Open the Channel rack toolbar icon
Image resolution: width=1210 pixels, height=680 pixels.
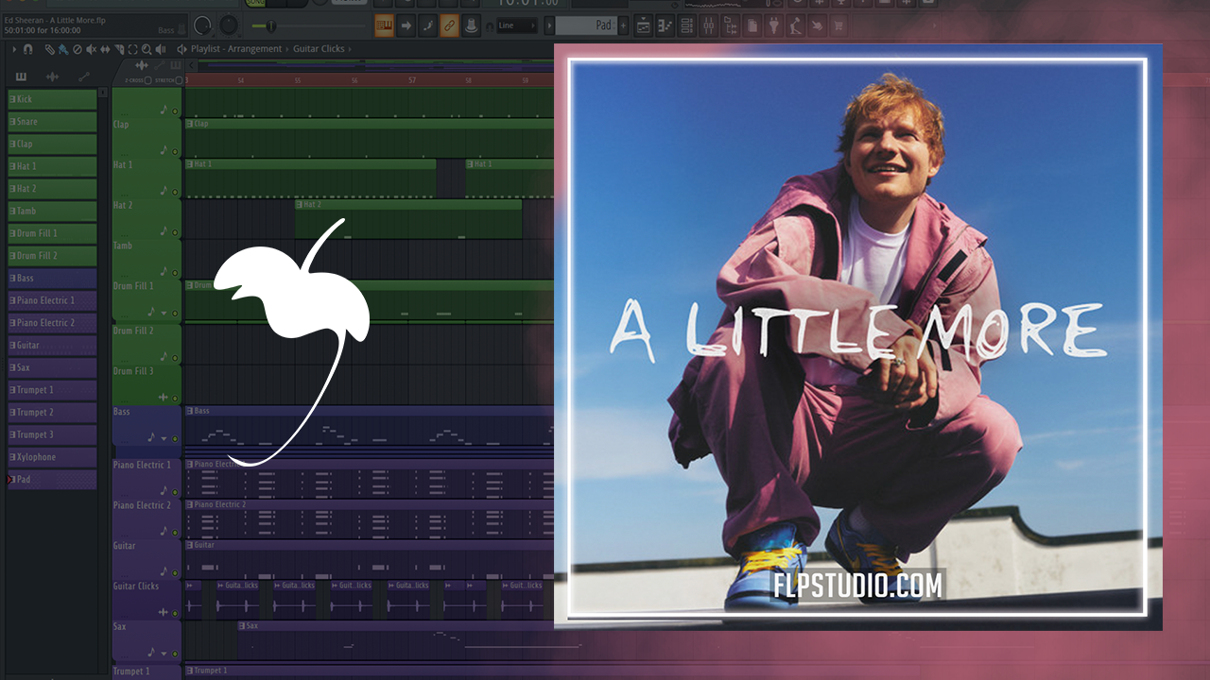(x=686, y=25)
